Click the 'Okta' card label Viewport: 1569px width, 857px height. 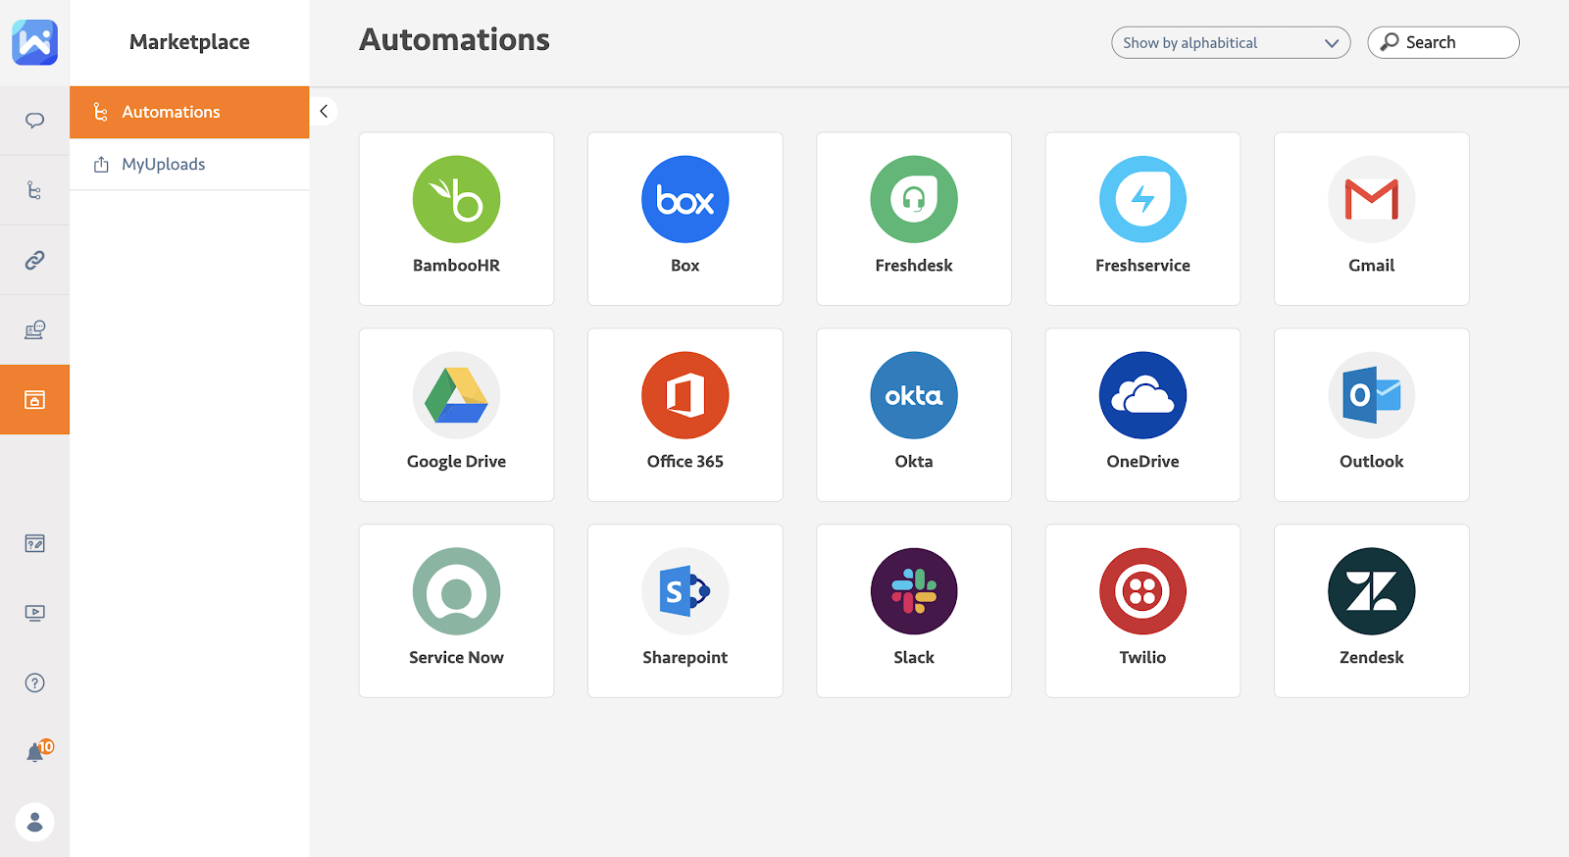pyautogui.click(x=914, y=462)
